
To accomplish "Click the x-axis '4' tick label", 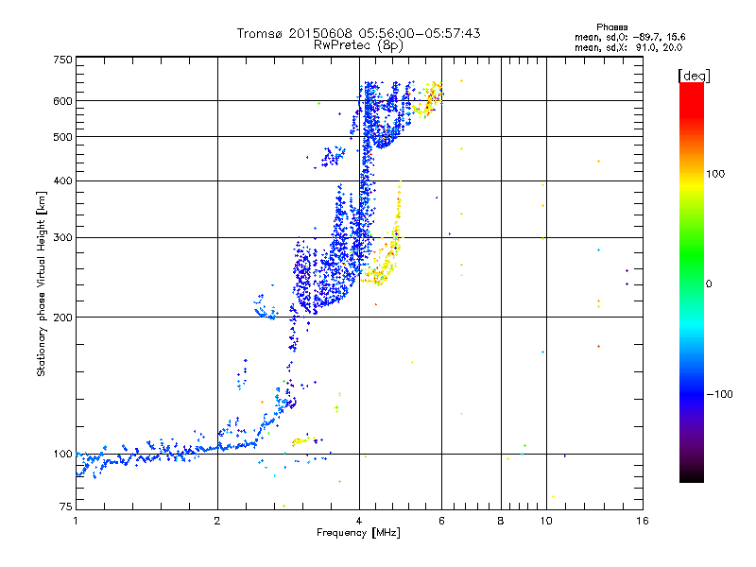I will pyautogui.click(x=359, y=521).
